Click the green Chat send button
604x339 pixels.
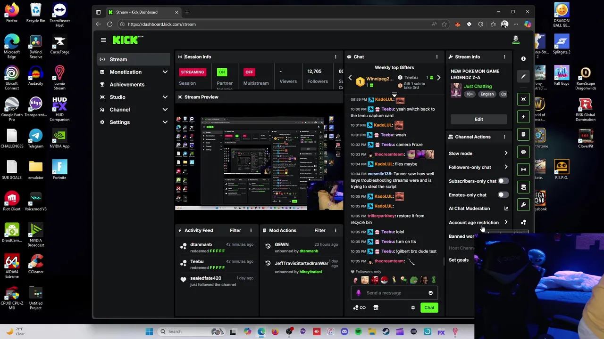(429, 308)
